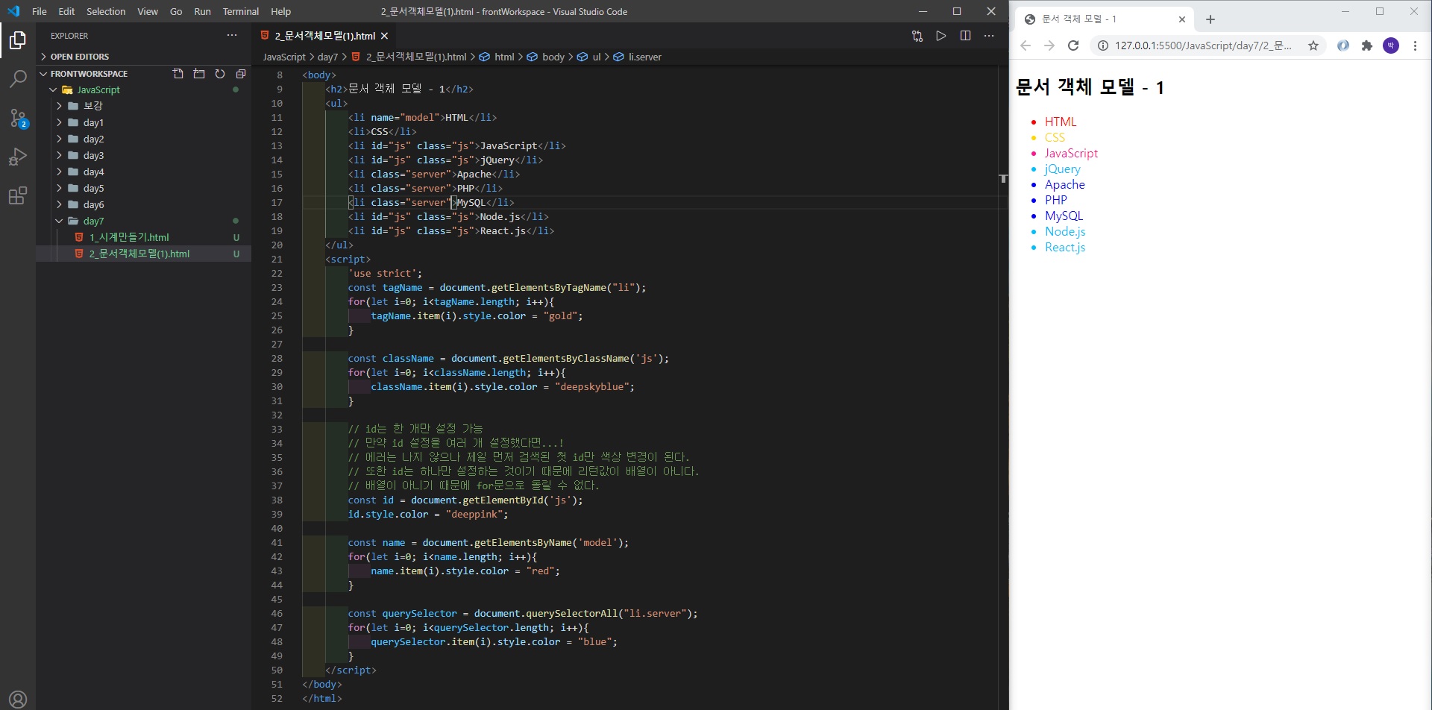Click Chrome back navigation arrow
Image resolution: width=1432 pixels, height=710 pixels.
tap(1026, 45)
